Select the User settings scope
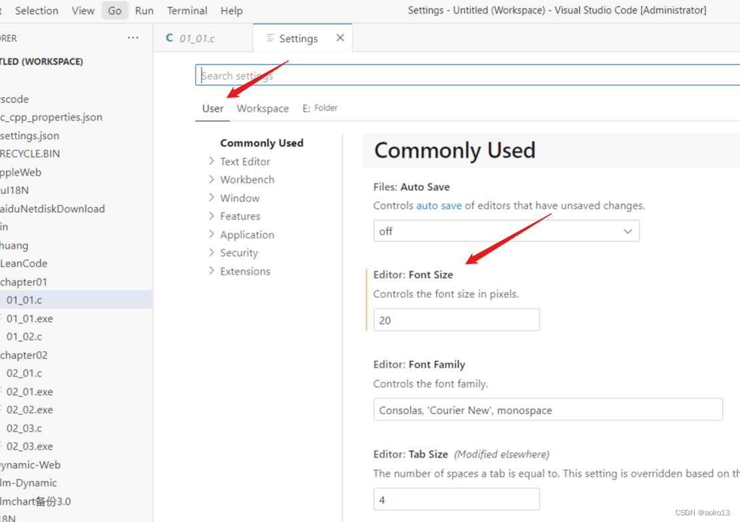Image resolution: width=740 pixels, height=522 pixels. click(x=212, y=108)
